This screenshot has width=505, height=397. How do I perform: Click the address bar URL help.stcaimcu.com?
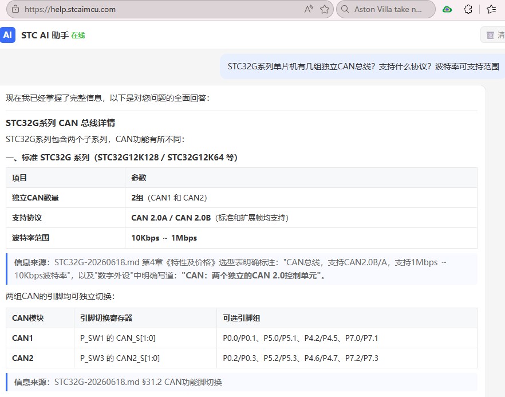70,9
